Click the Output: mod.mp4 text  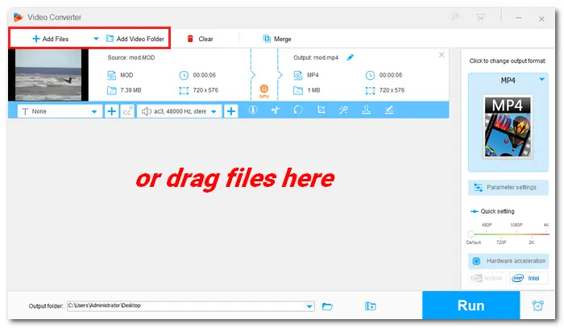click(316, 57)
